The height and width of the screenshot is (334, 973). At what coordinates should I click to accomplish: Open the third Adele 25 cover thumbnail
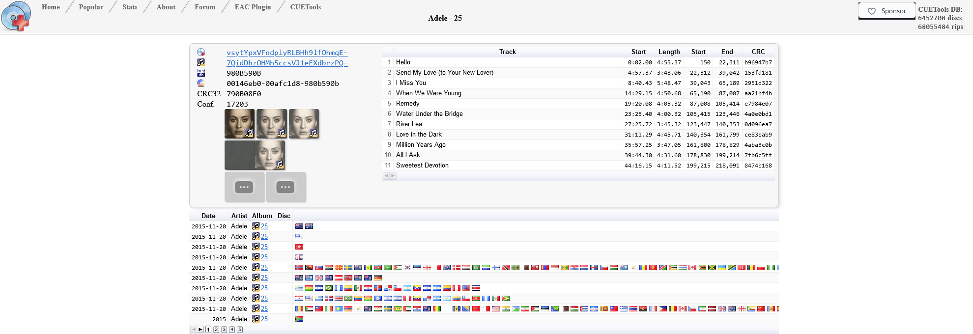coord(304,124)
